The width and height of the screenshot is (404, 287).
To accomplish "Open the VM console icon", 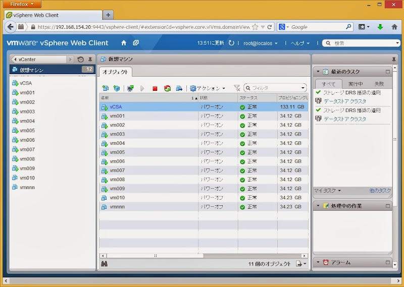I will (x=130, y=88).
